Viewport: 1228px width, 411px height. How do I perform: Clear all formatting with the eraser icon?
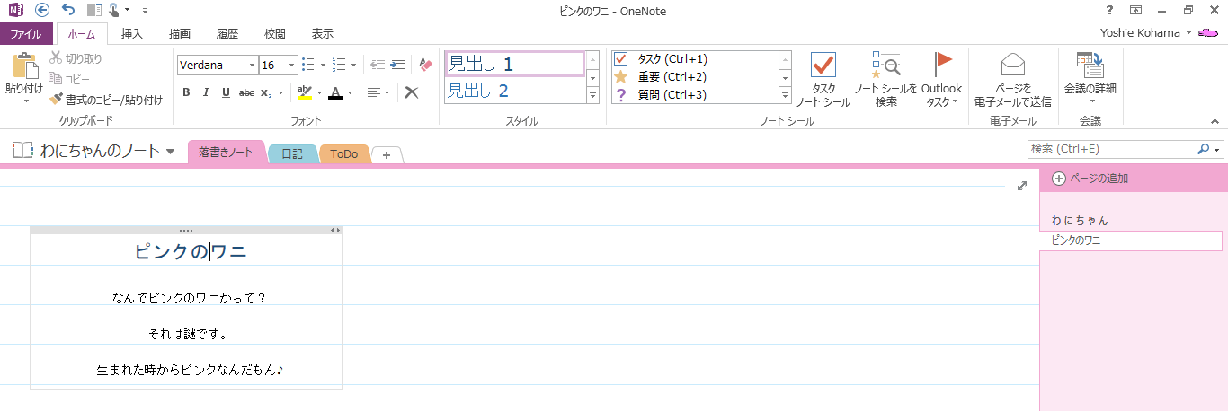pyautogui.click(x=426, y=65)
